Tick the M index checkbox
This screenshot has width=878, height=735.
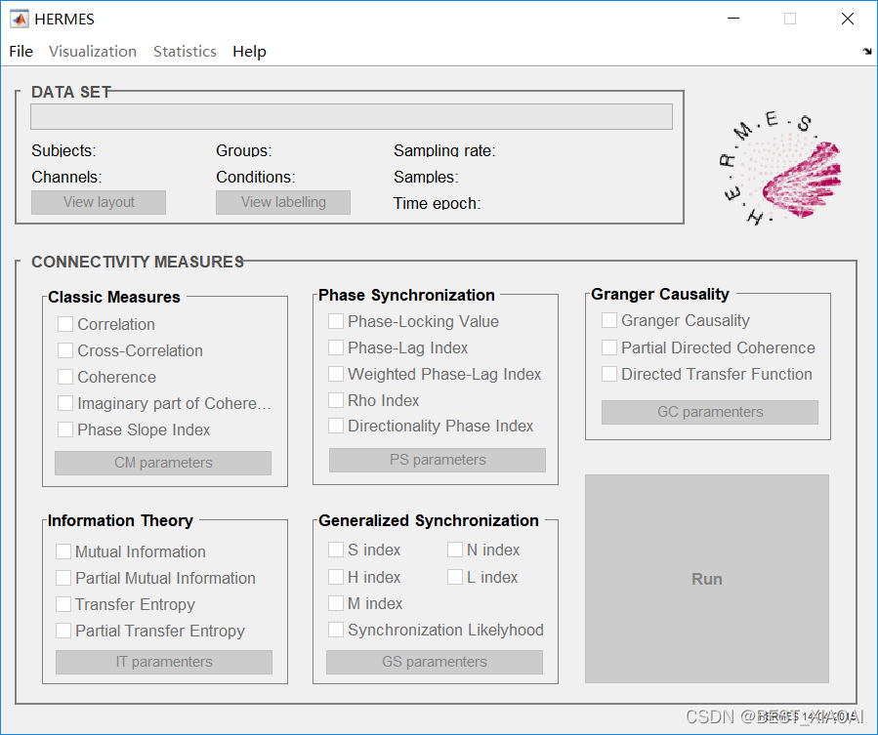pyautogui.click(x=335, y=603)
